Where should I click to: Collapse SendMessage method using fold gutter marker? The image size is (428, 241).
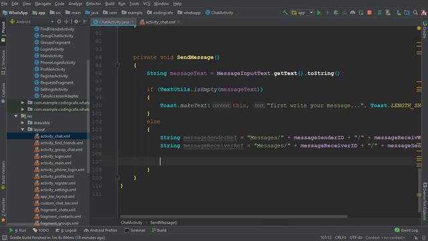(x=118, y=65)
